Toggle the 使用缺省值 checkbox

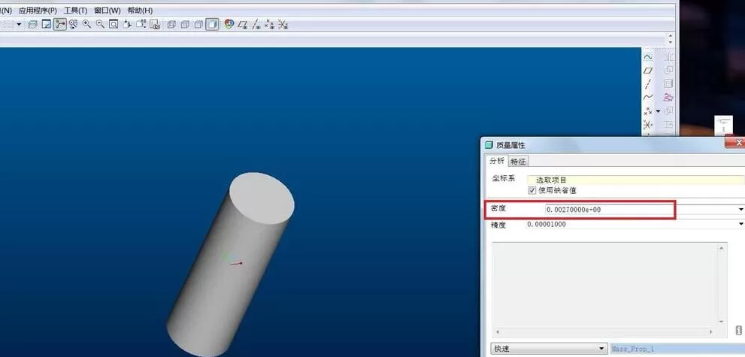coord(532,190)
